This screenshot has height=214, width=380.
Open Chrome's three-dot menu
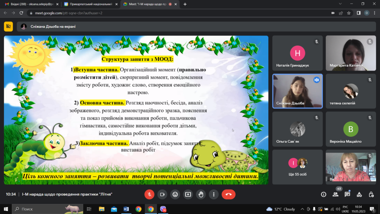tap(374, 13)
